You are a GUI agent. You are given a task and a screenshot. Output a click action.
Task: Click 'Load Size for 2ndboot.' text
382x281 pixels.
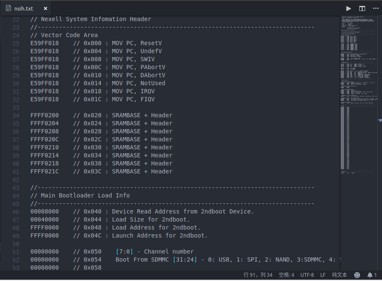tap(151, 219)
